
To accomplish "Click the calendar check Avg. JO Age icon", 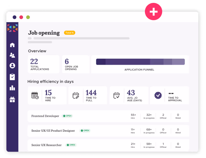I will point(116,96).
